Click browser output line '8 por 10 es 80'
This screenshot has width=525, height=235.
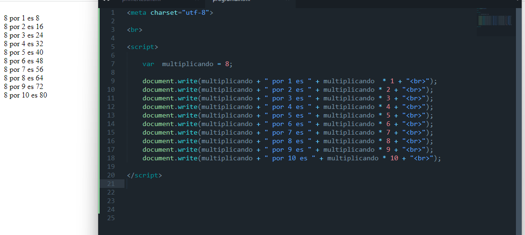(x=26, y=96)
